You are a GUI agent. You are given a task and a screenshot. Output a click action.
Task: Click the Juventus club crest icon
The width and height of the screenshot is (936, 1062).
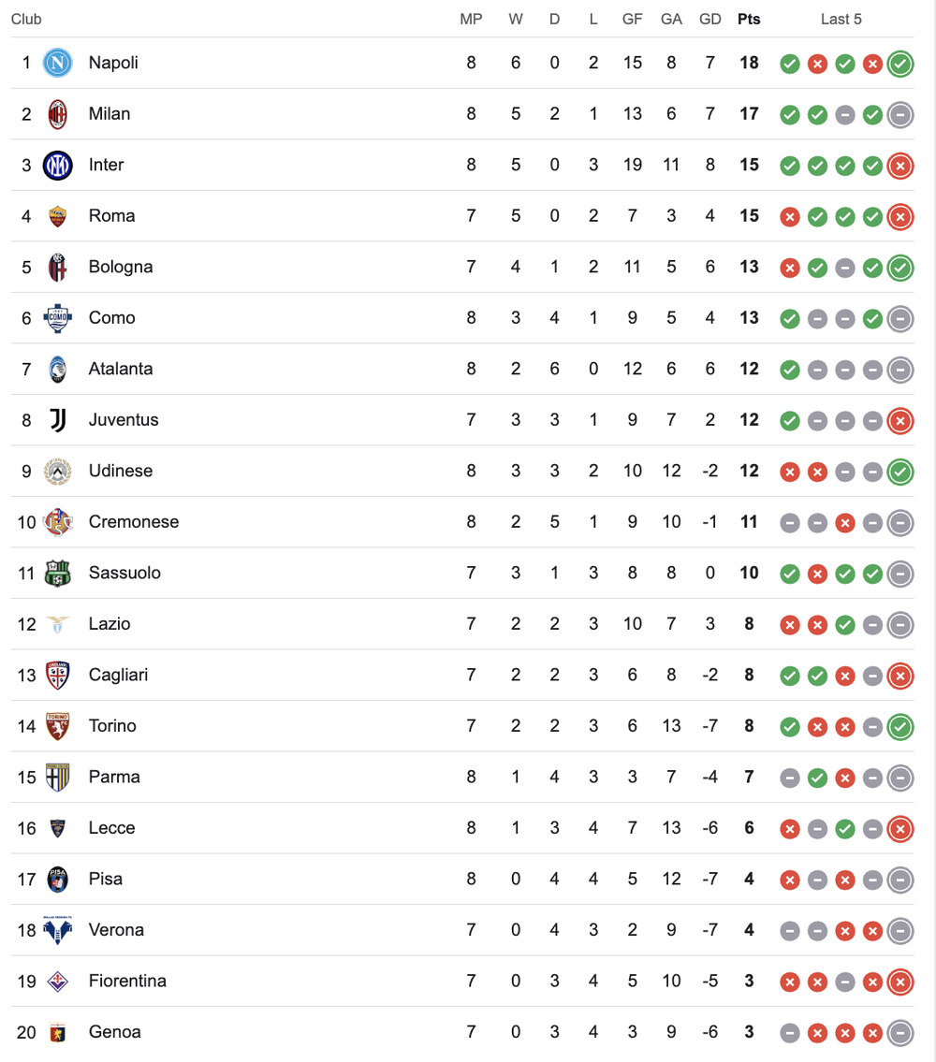pos(58,420)
